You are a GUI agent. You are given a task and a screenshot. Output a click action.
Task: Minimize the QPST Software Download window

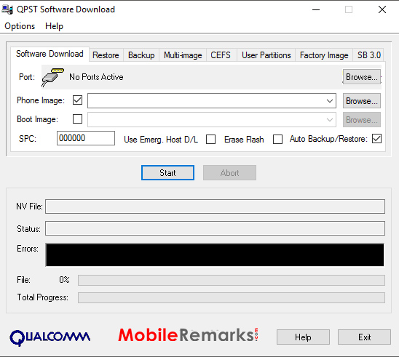coord(316,10)
